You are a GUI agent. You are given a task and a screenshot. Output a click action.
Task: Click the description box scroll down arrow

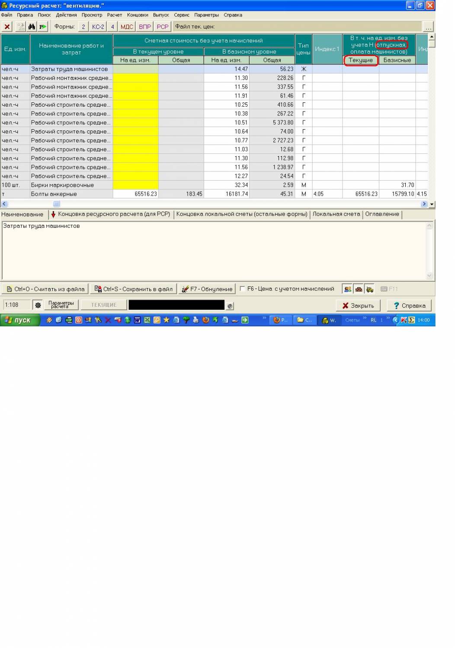click(429, 275)
